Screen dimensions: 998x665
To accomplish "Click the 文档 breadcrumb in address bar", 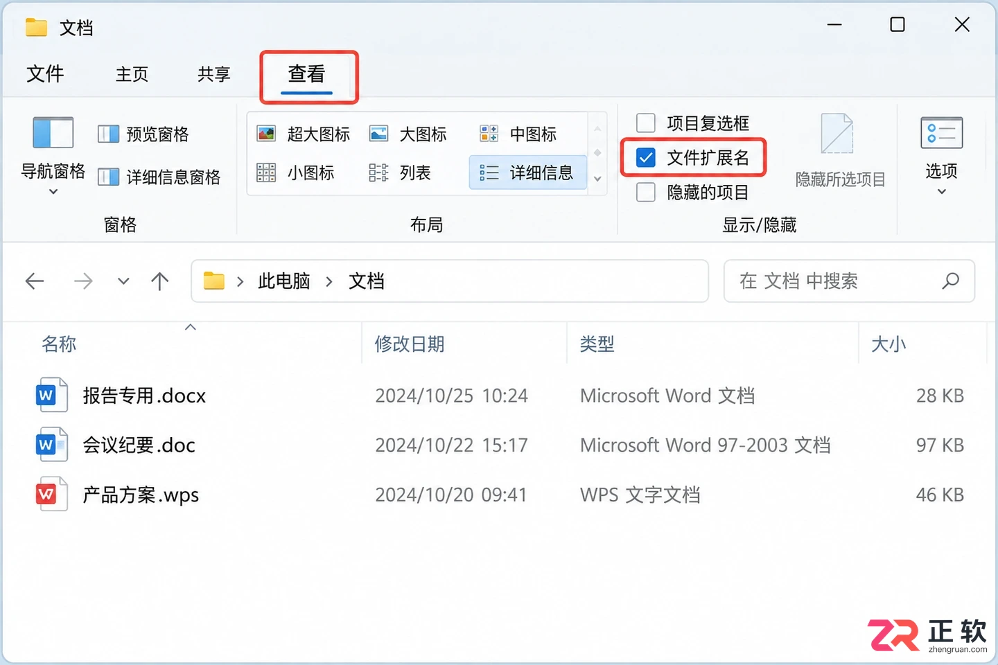I will pos(367,281).
